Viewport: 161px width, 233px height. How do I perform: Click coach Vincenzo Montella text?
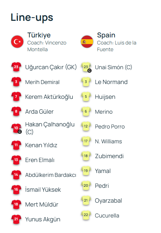pyautogui.click(x=47, y=46)
